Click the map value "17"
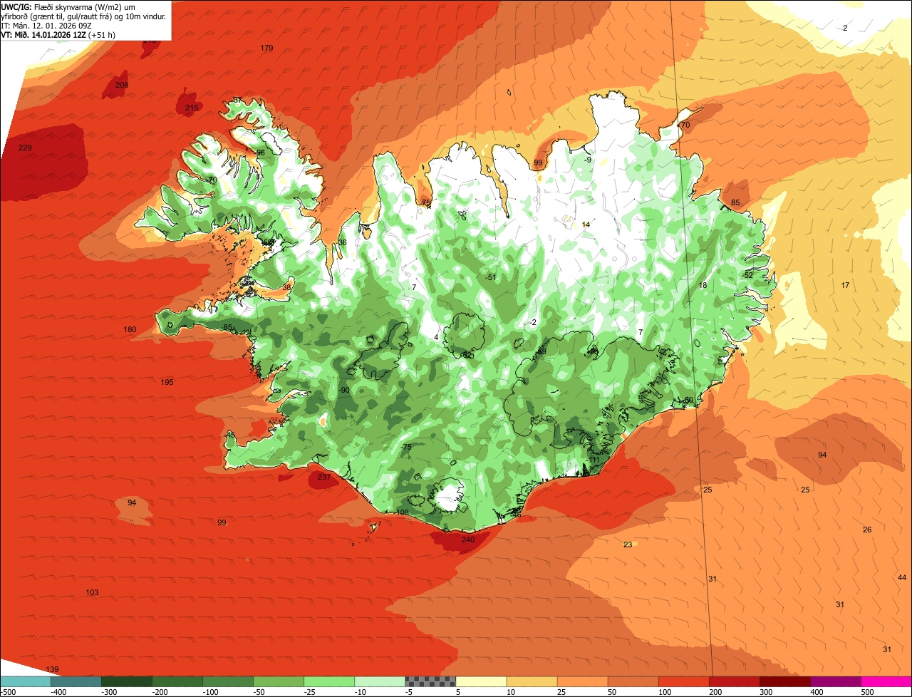Image resolution: width=912 pixels, height=697 pixels. pyautogui.click(x=845, y=286)
